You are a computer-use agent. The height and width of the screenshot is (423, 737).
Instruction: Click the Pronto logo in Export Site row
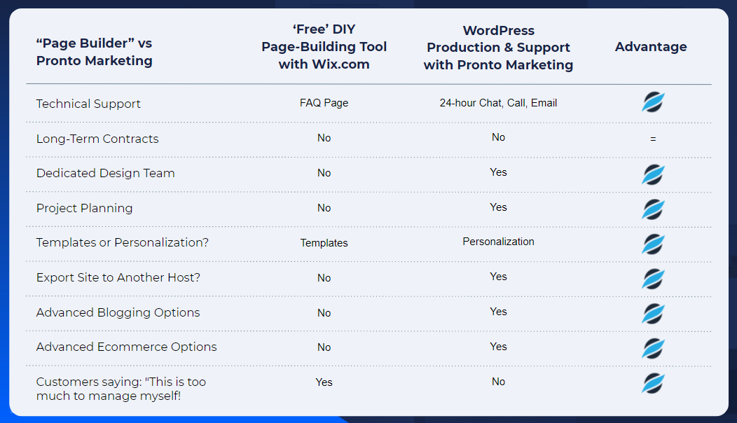coord(653,279)
